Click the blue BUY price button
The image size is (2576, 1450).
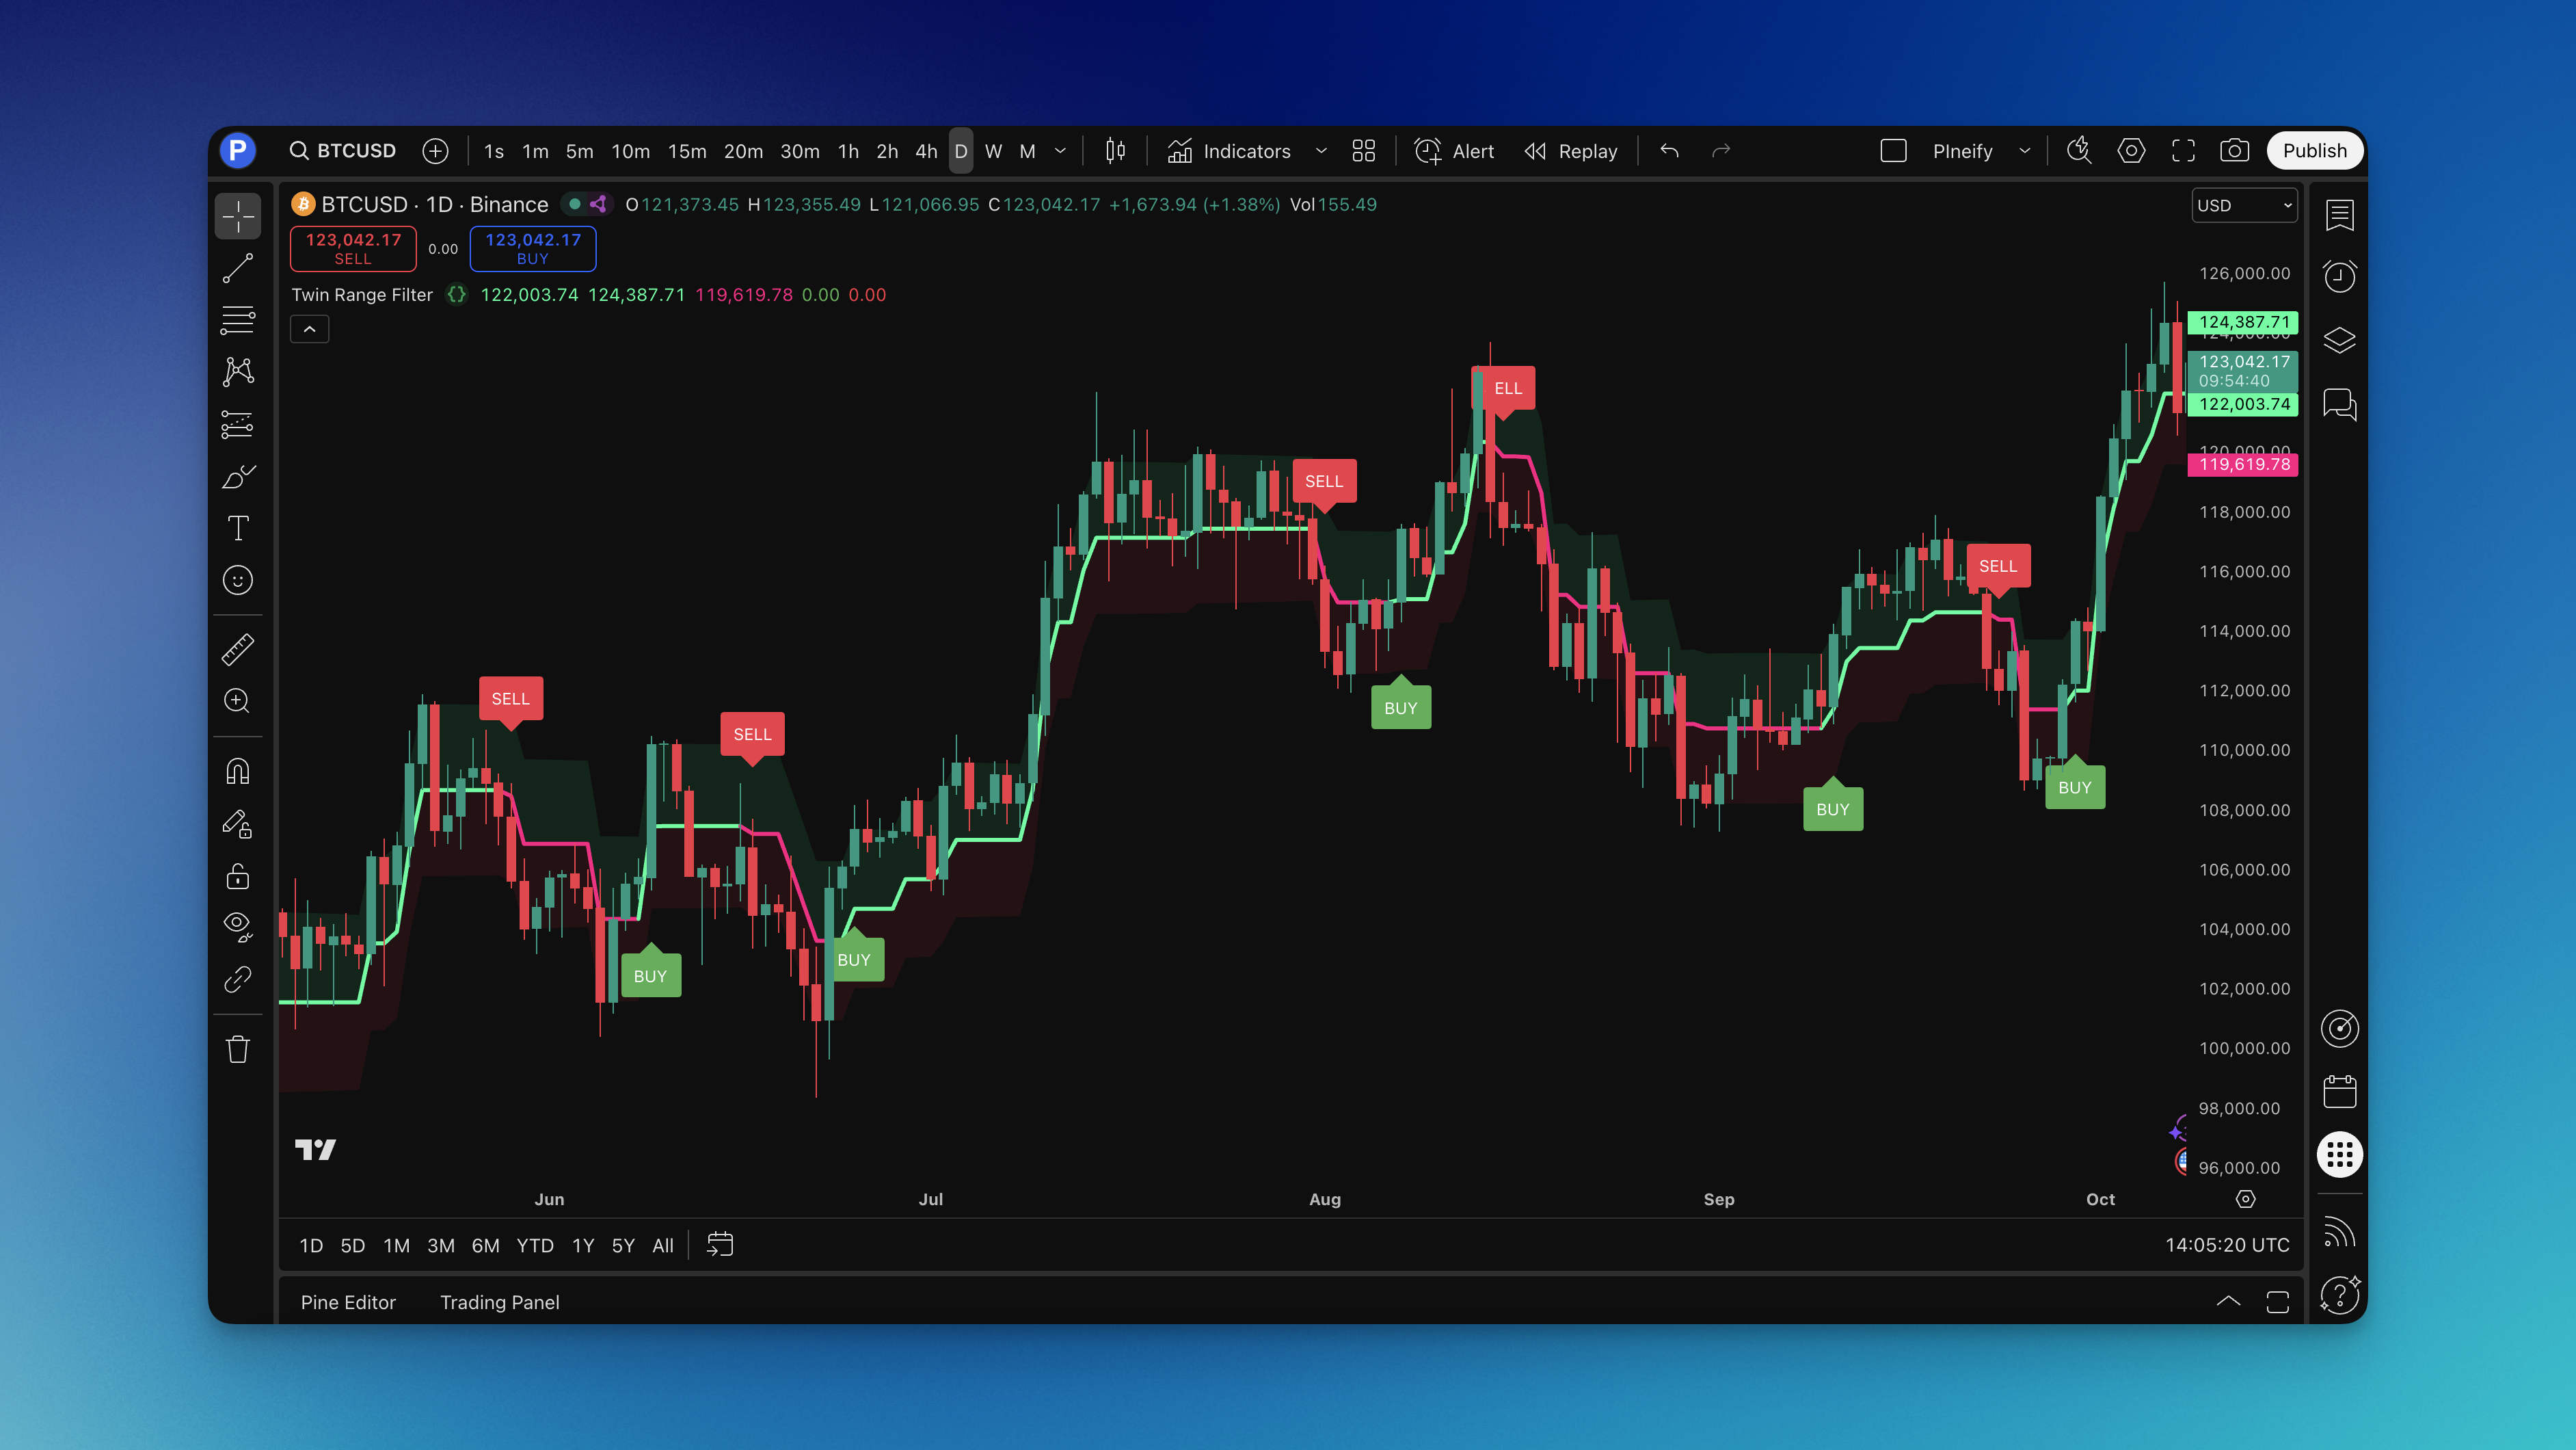[533, 248]
